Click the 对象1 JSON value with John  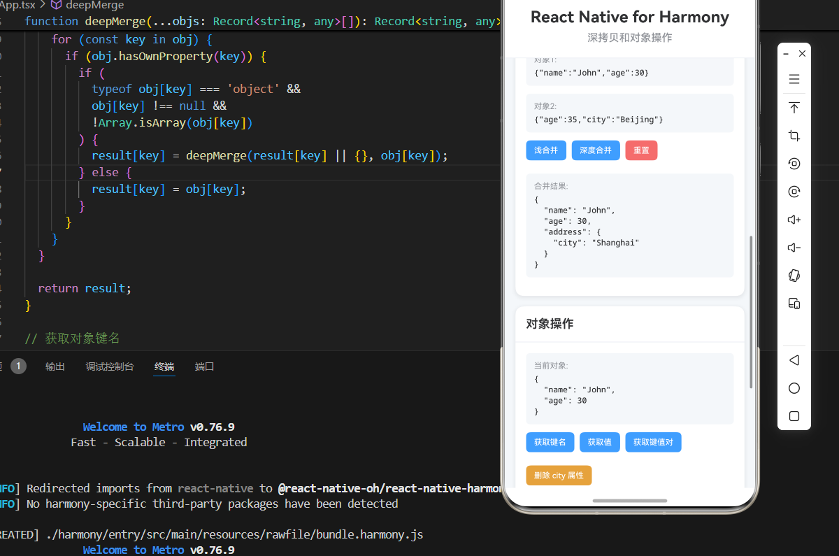pos(591,73)
